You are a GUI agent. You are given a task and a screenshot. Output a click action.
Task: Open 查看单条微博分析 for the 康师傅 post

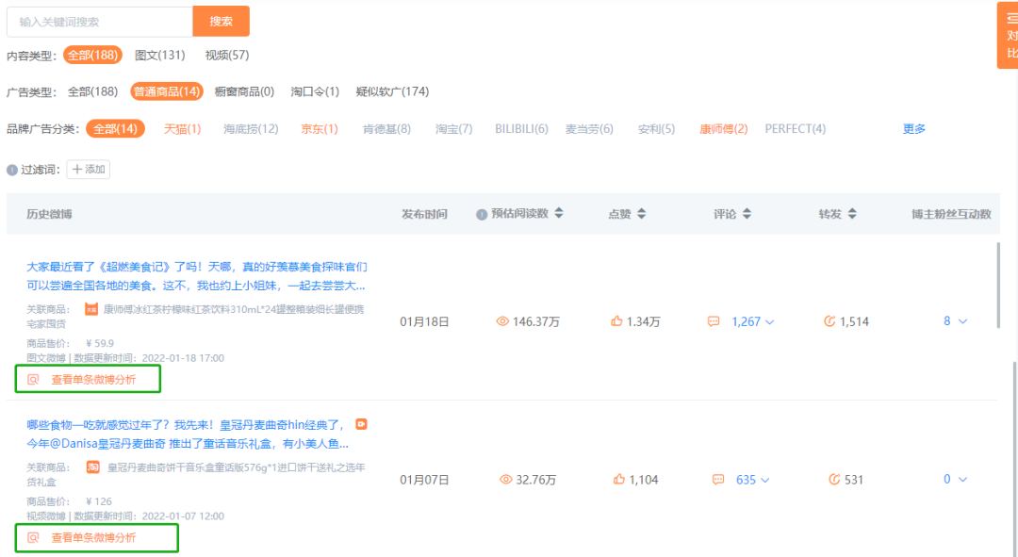click(x=92, y=379)
